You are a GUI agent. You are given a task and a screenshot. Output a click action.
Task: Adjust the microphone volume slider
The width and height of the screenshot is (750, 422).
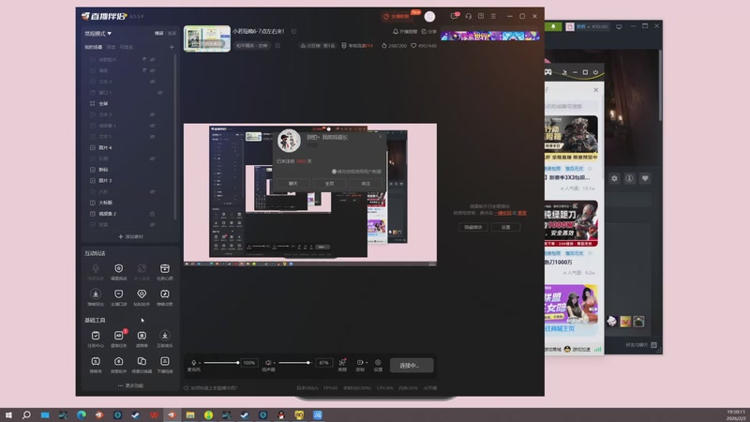[x=222, y=362]
